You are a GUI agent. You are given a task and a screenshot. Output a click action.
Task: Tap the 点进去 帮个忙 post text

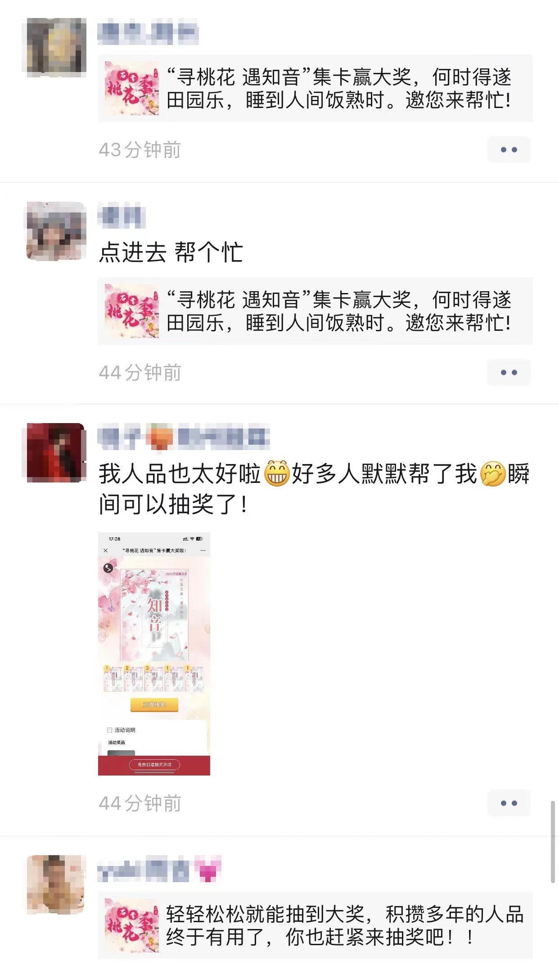[x=171, y=252]
